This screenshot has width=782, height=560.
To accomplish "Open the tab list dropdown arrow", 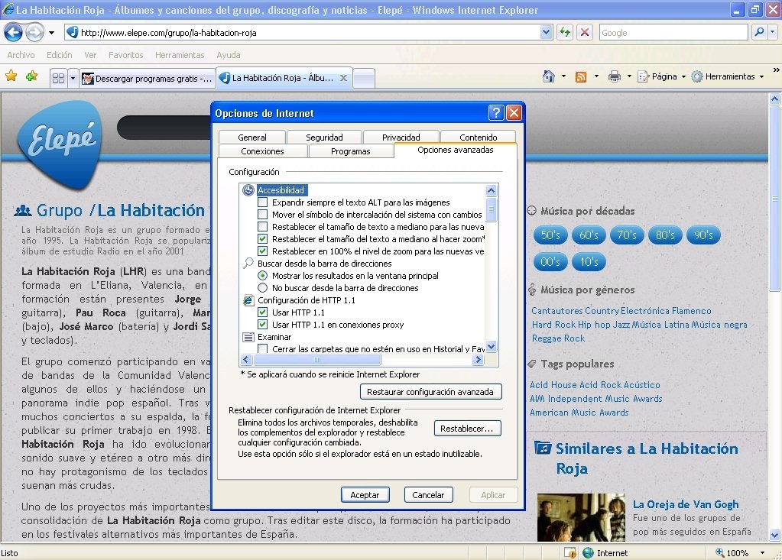I will point(73,78).
